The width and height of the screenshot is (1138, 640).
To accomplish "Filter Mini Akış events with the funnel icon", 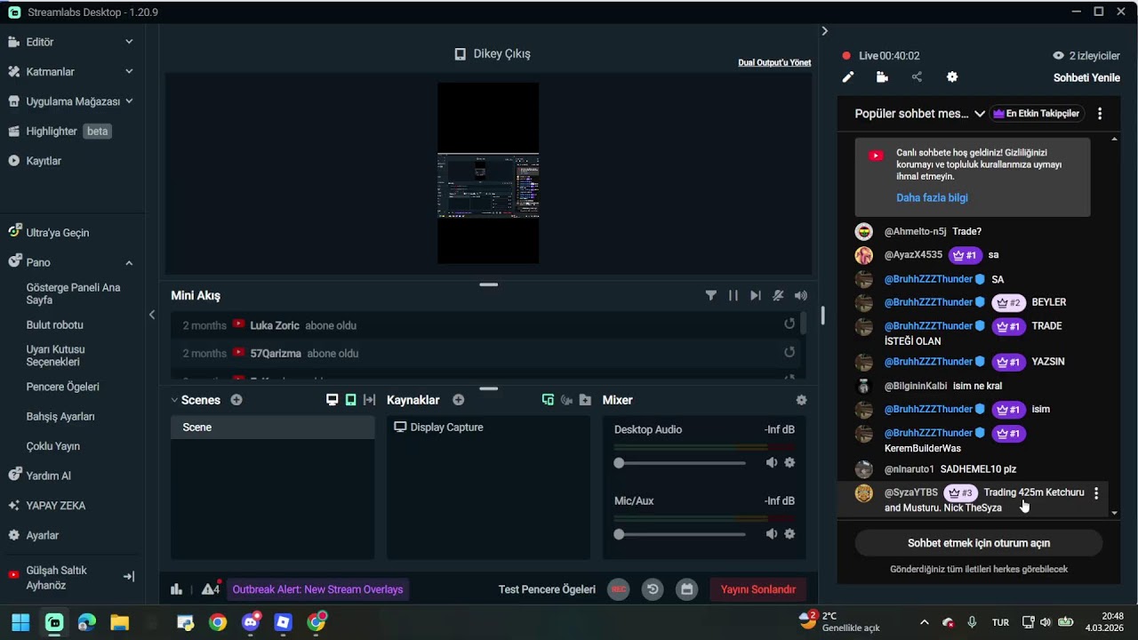I will click(x=710, y=295).
